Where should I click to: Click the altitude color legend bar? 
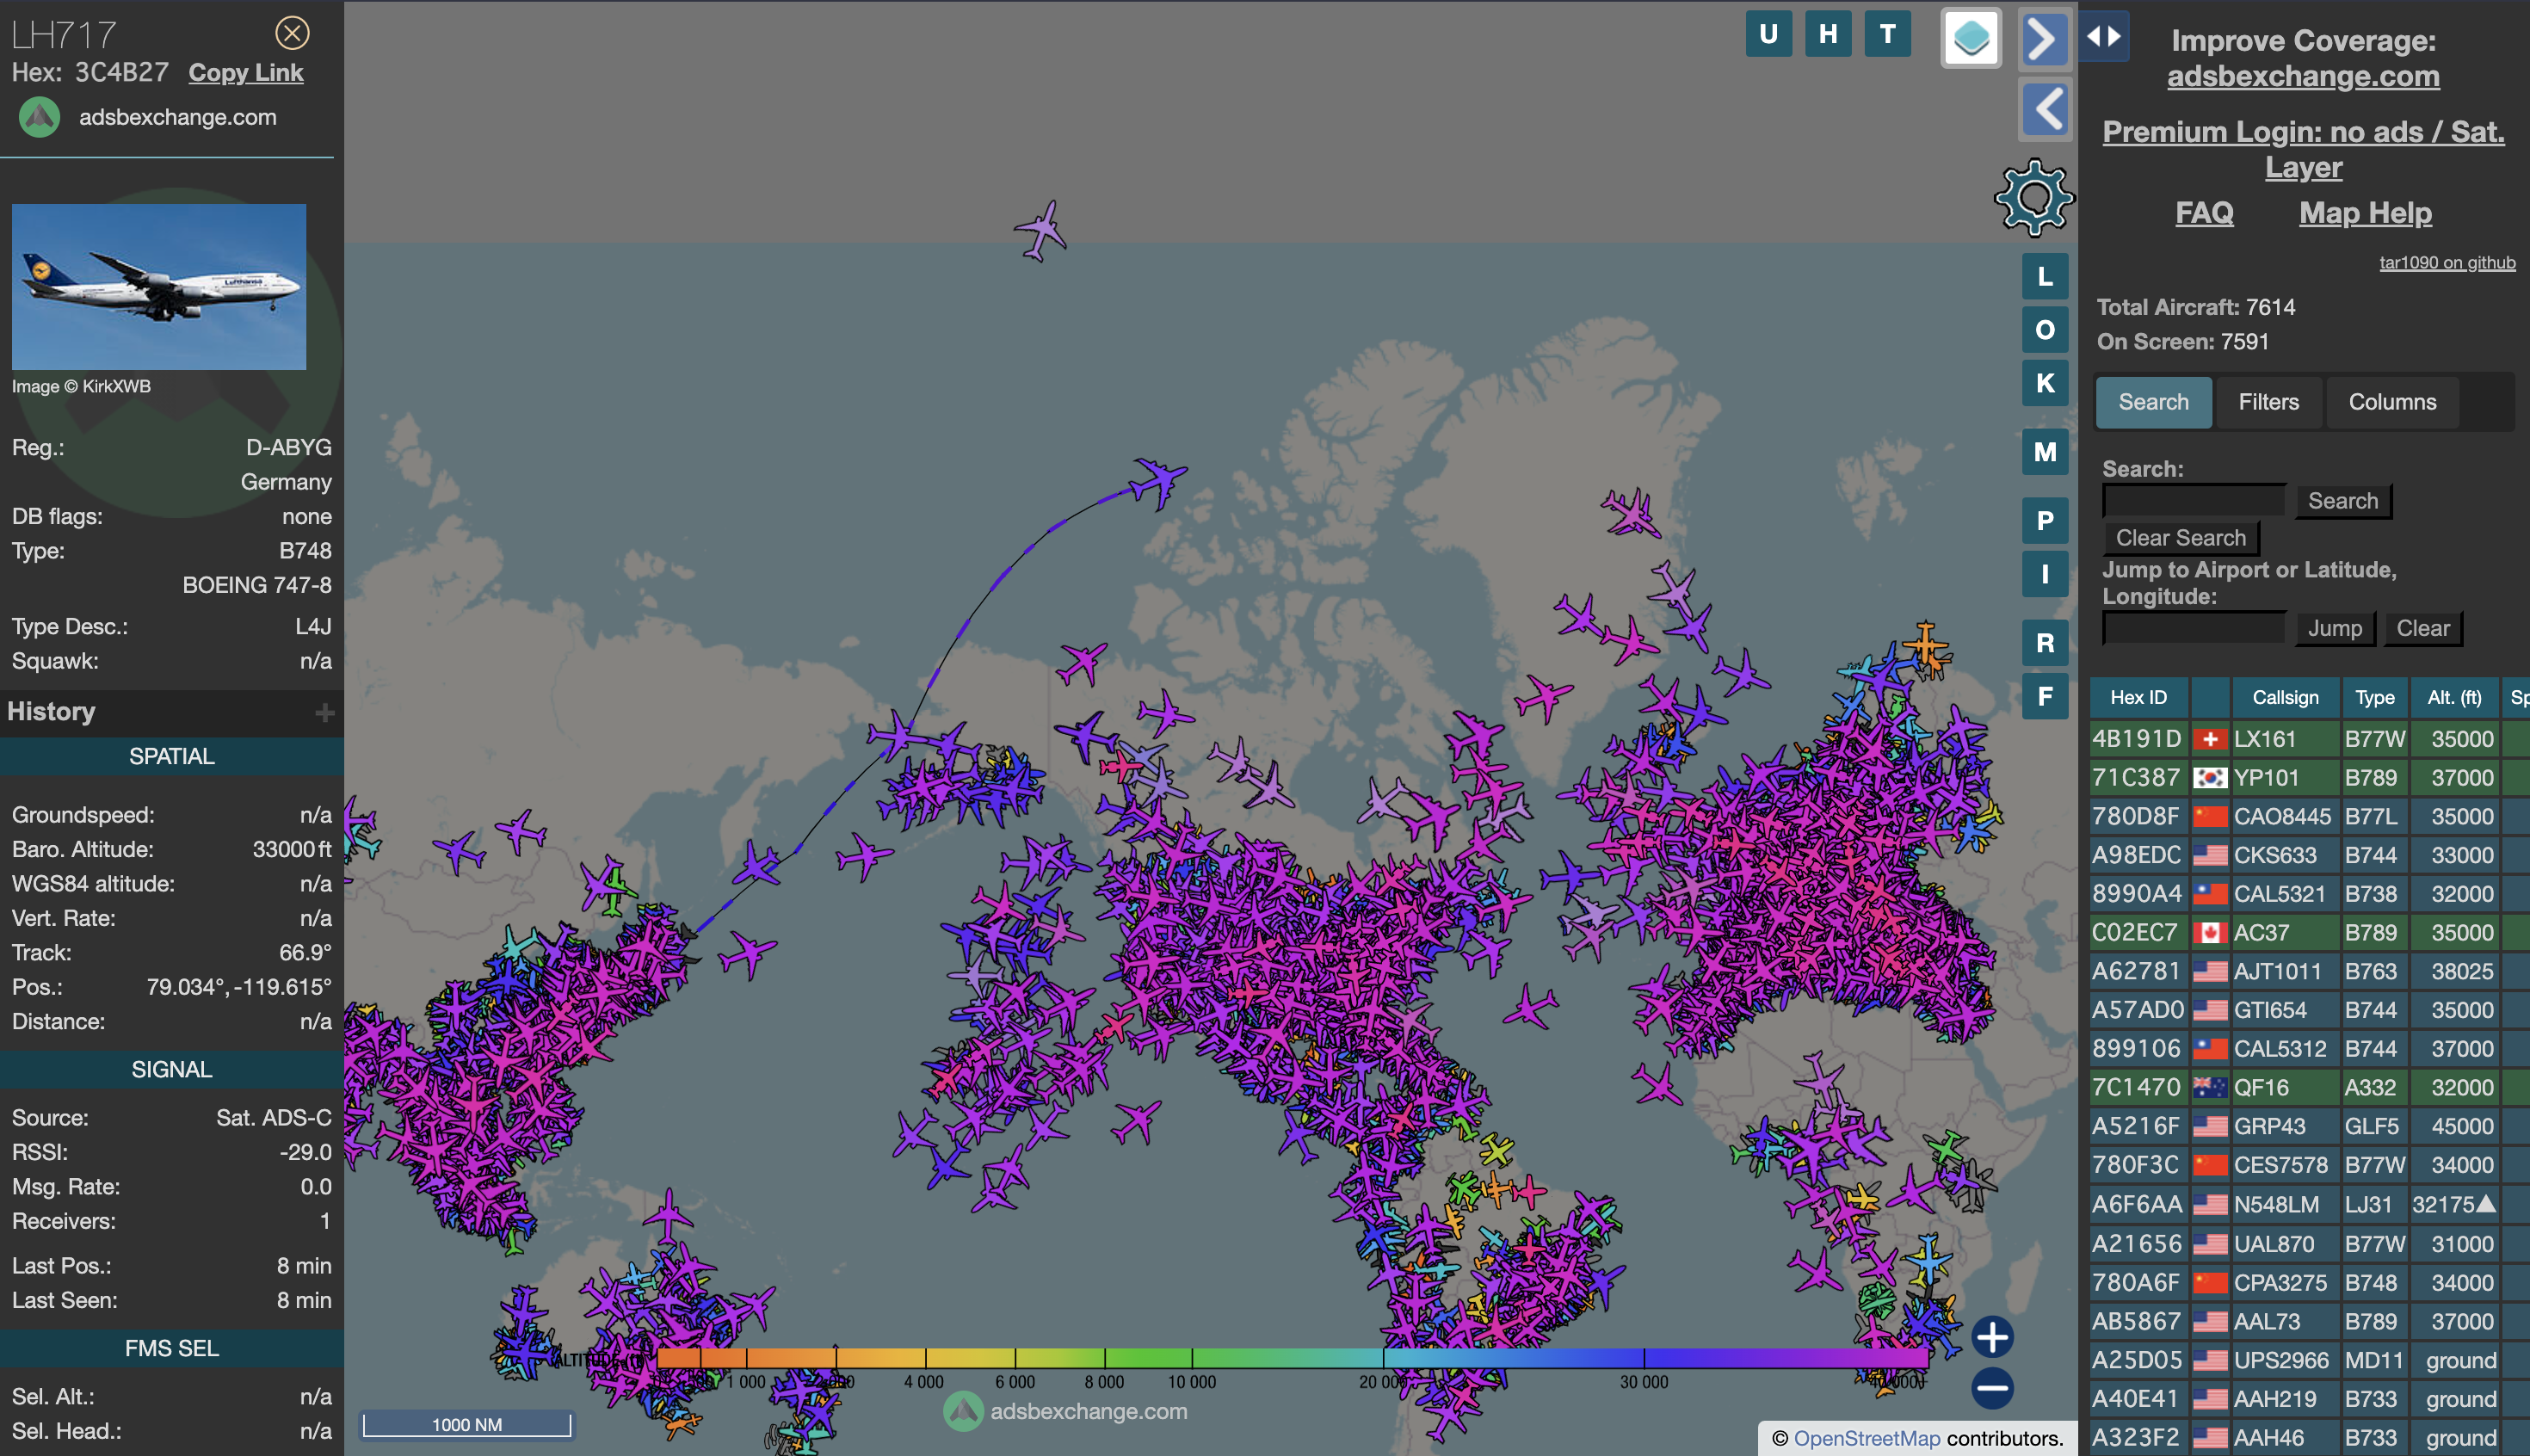tap(1292, 1357)
